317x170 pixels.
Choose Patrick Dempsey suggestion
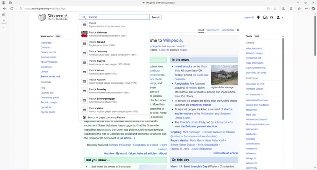pyautogui.click(x=114, y=53)
